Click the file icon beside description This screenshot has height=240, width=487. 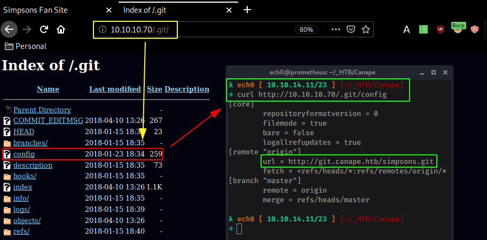7,165
